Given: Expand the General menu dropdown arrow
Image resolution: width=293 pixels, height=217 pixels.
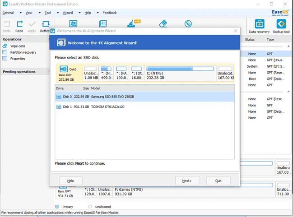Looking at the screenshot, I should tap(21, 13).
